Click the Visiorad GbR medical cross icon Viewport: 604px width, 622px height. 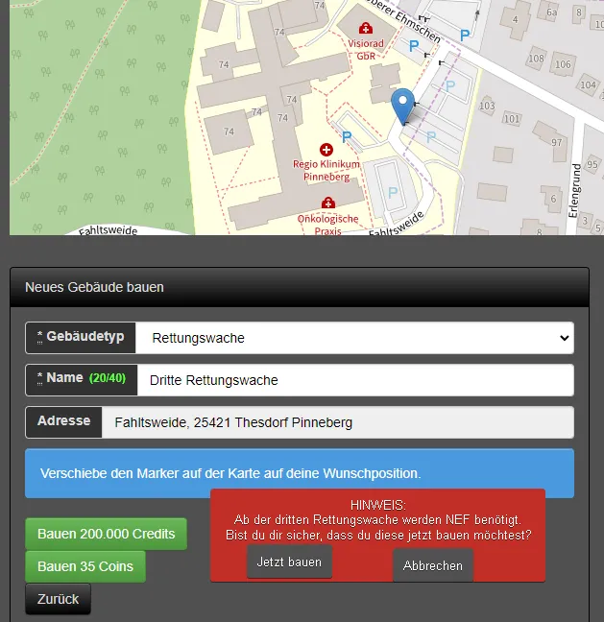pyautogui.click(x=365, y=29)
